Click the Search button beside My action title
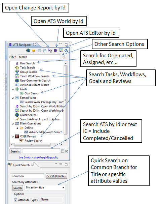158x204 pixels. 17,188
